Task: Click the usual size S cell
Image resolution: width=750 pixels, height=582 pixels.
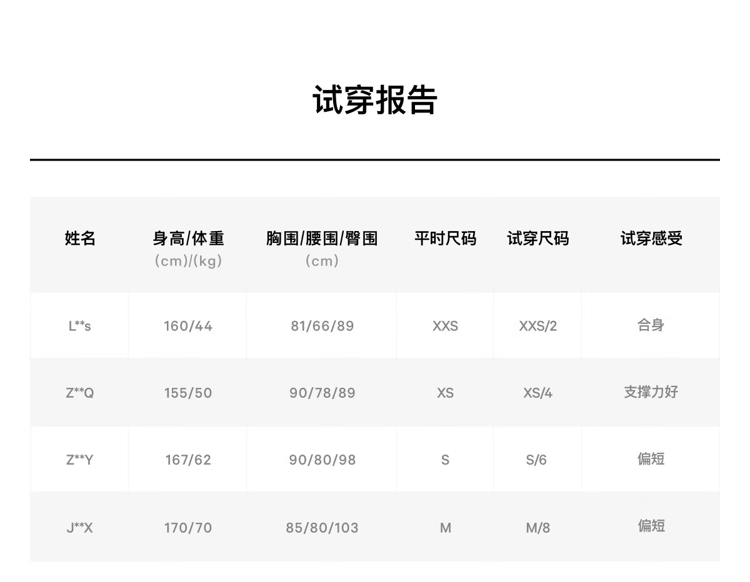Action: click(x=445, y=460)
